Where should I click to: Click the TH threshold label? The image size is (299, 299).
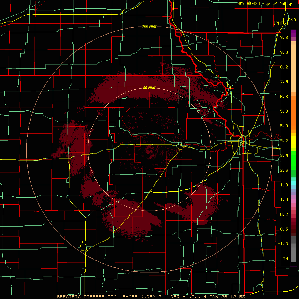(x=285, y=259)
